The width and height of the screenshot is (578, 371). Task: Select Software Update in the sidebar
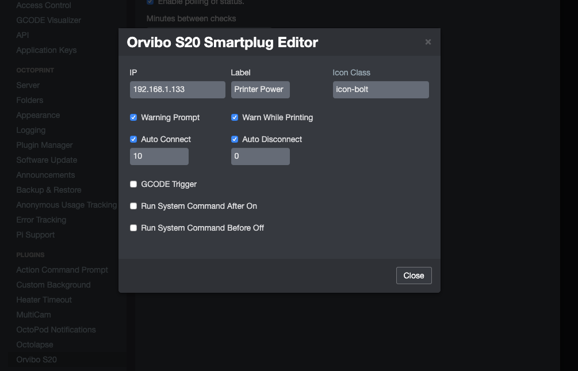[x=47, y=160]
